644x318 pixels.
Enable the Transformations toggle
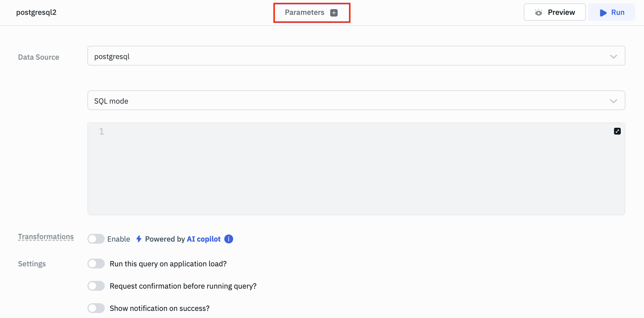point(96,239)
